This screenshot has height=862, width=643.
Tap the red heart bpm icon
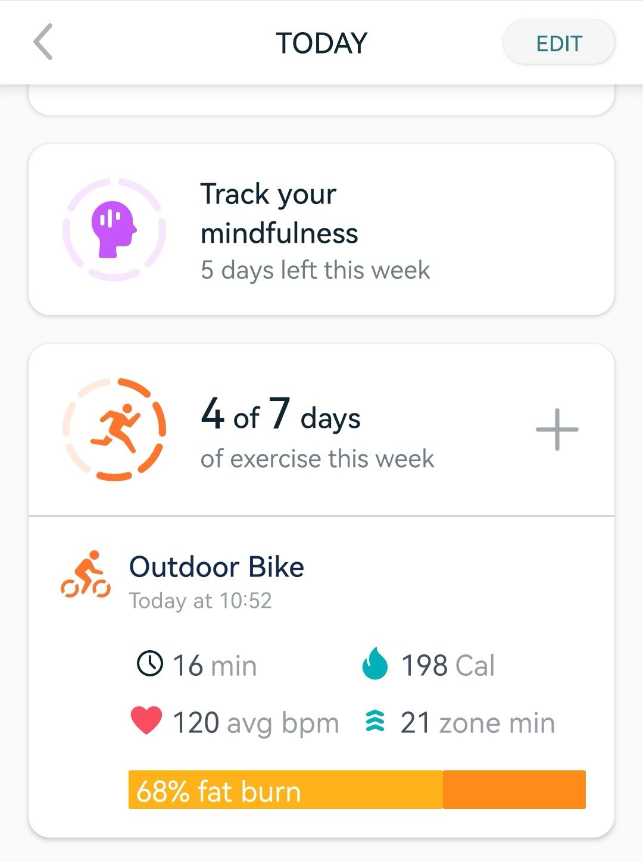coord(146,721)
